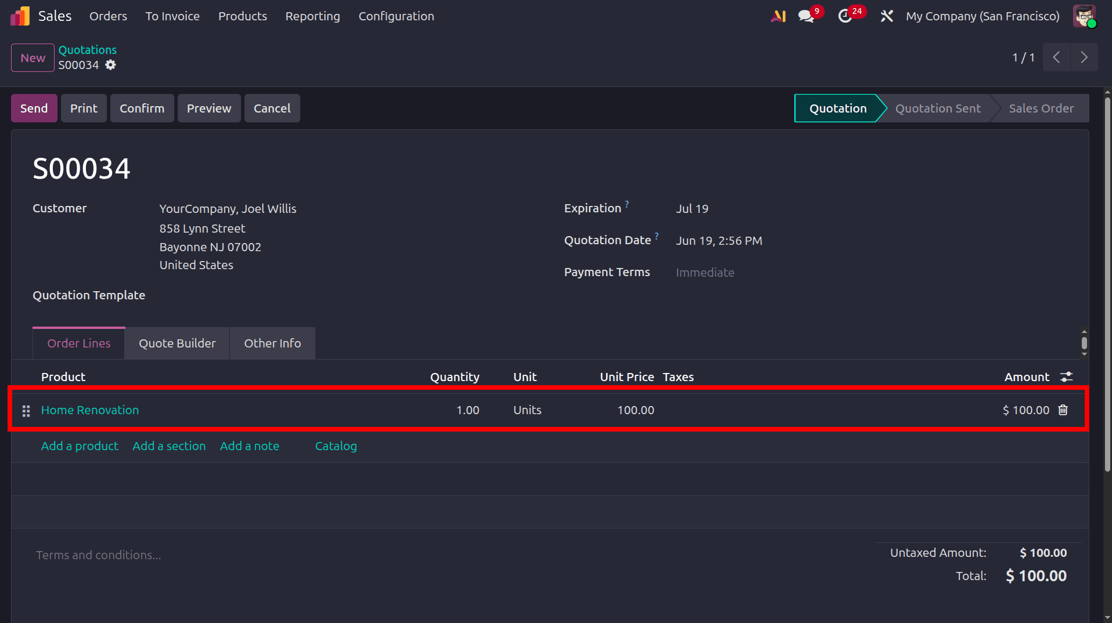The image size is (1112, 623).
Task: Grab the drag handle on the Home Renovation line
Action: 26,411
